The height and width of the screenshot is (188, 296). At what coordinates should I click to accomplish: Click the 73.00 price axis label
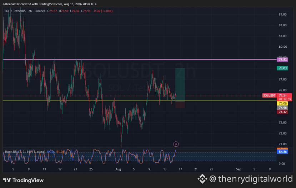[282, 122]
